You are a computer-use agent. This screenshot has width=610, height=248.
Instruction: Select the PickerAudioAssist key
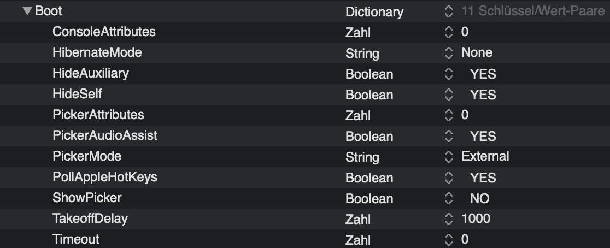pos(104,135)
